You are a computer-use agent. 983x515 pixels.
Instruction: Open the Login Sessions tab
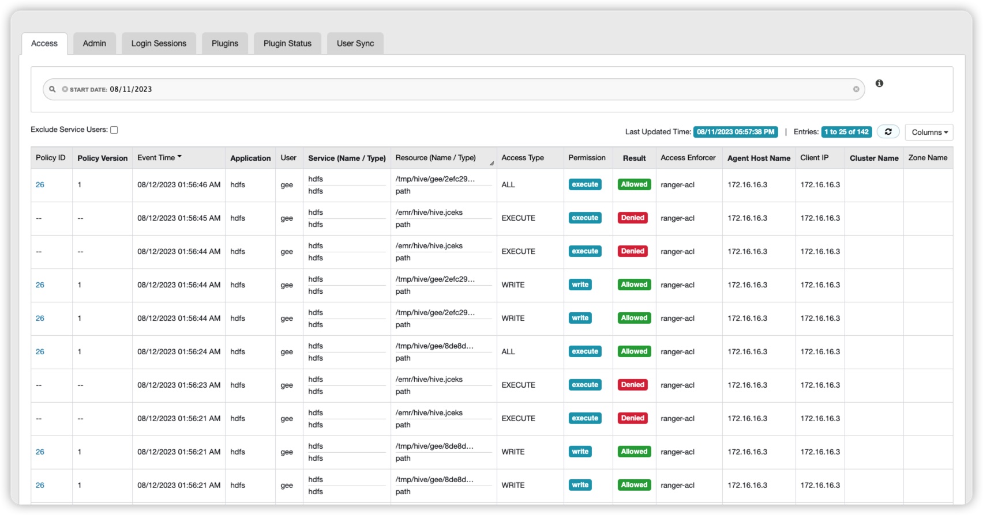coord(159,43)
